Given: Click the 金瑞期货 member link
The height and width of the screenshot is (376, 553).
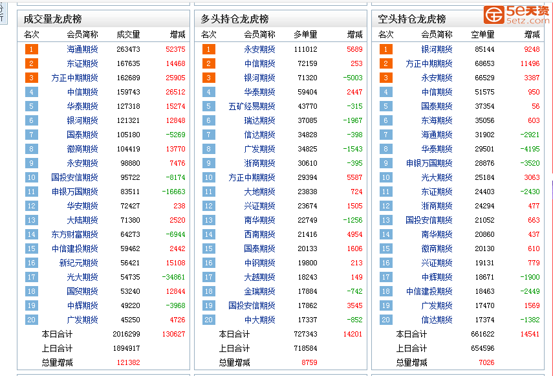Looking at the screenshot, I should 259,291.
